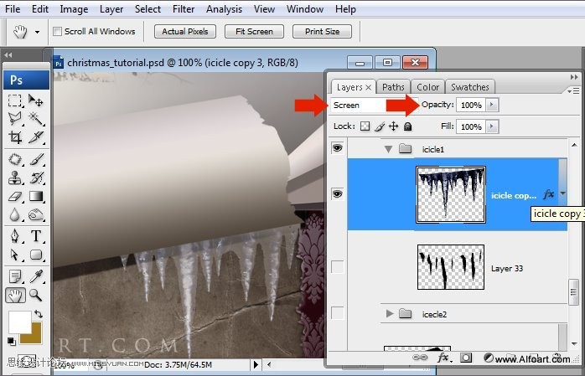
Task: Open the tool preset picker arrow
Action: pos(37,32)
